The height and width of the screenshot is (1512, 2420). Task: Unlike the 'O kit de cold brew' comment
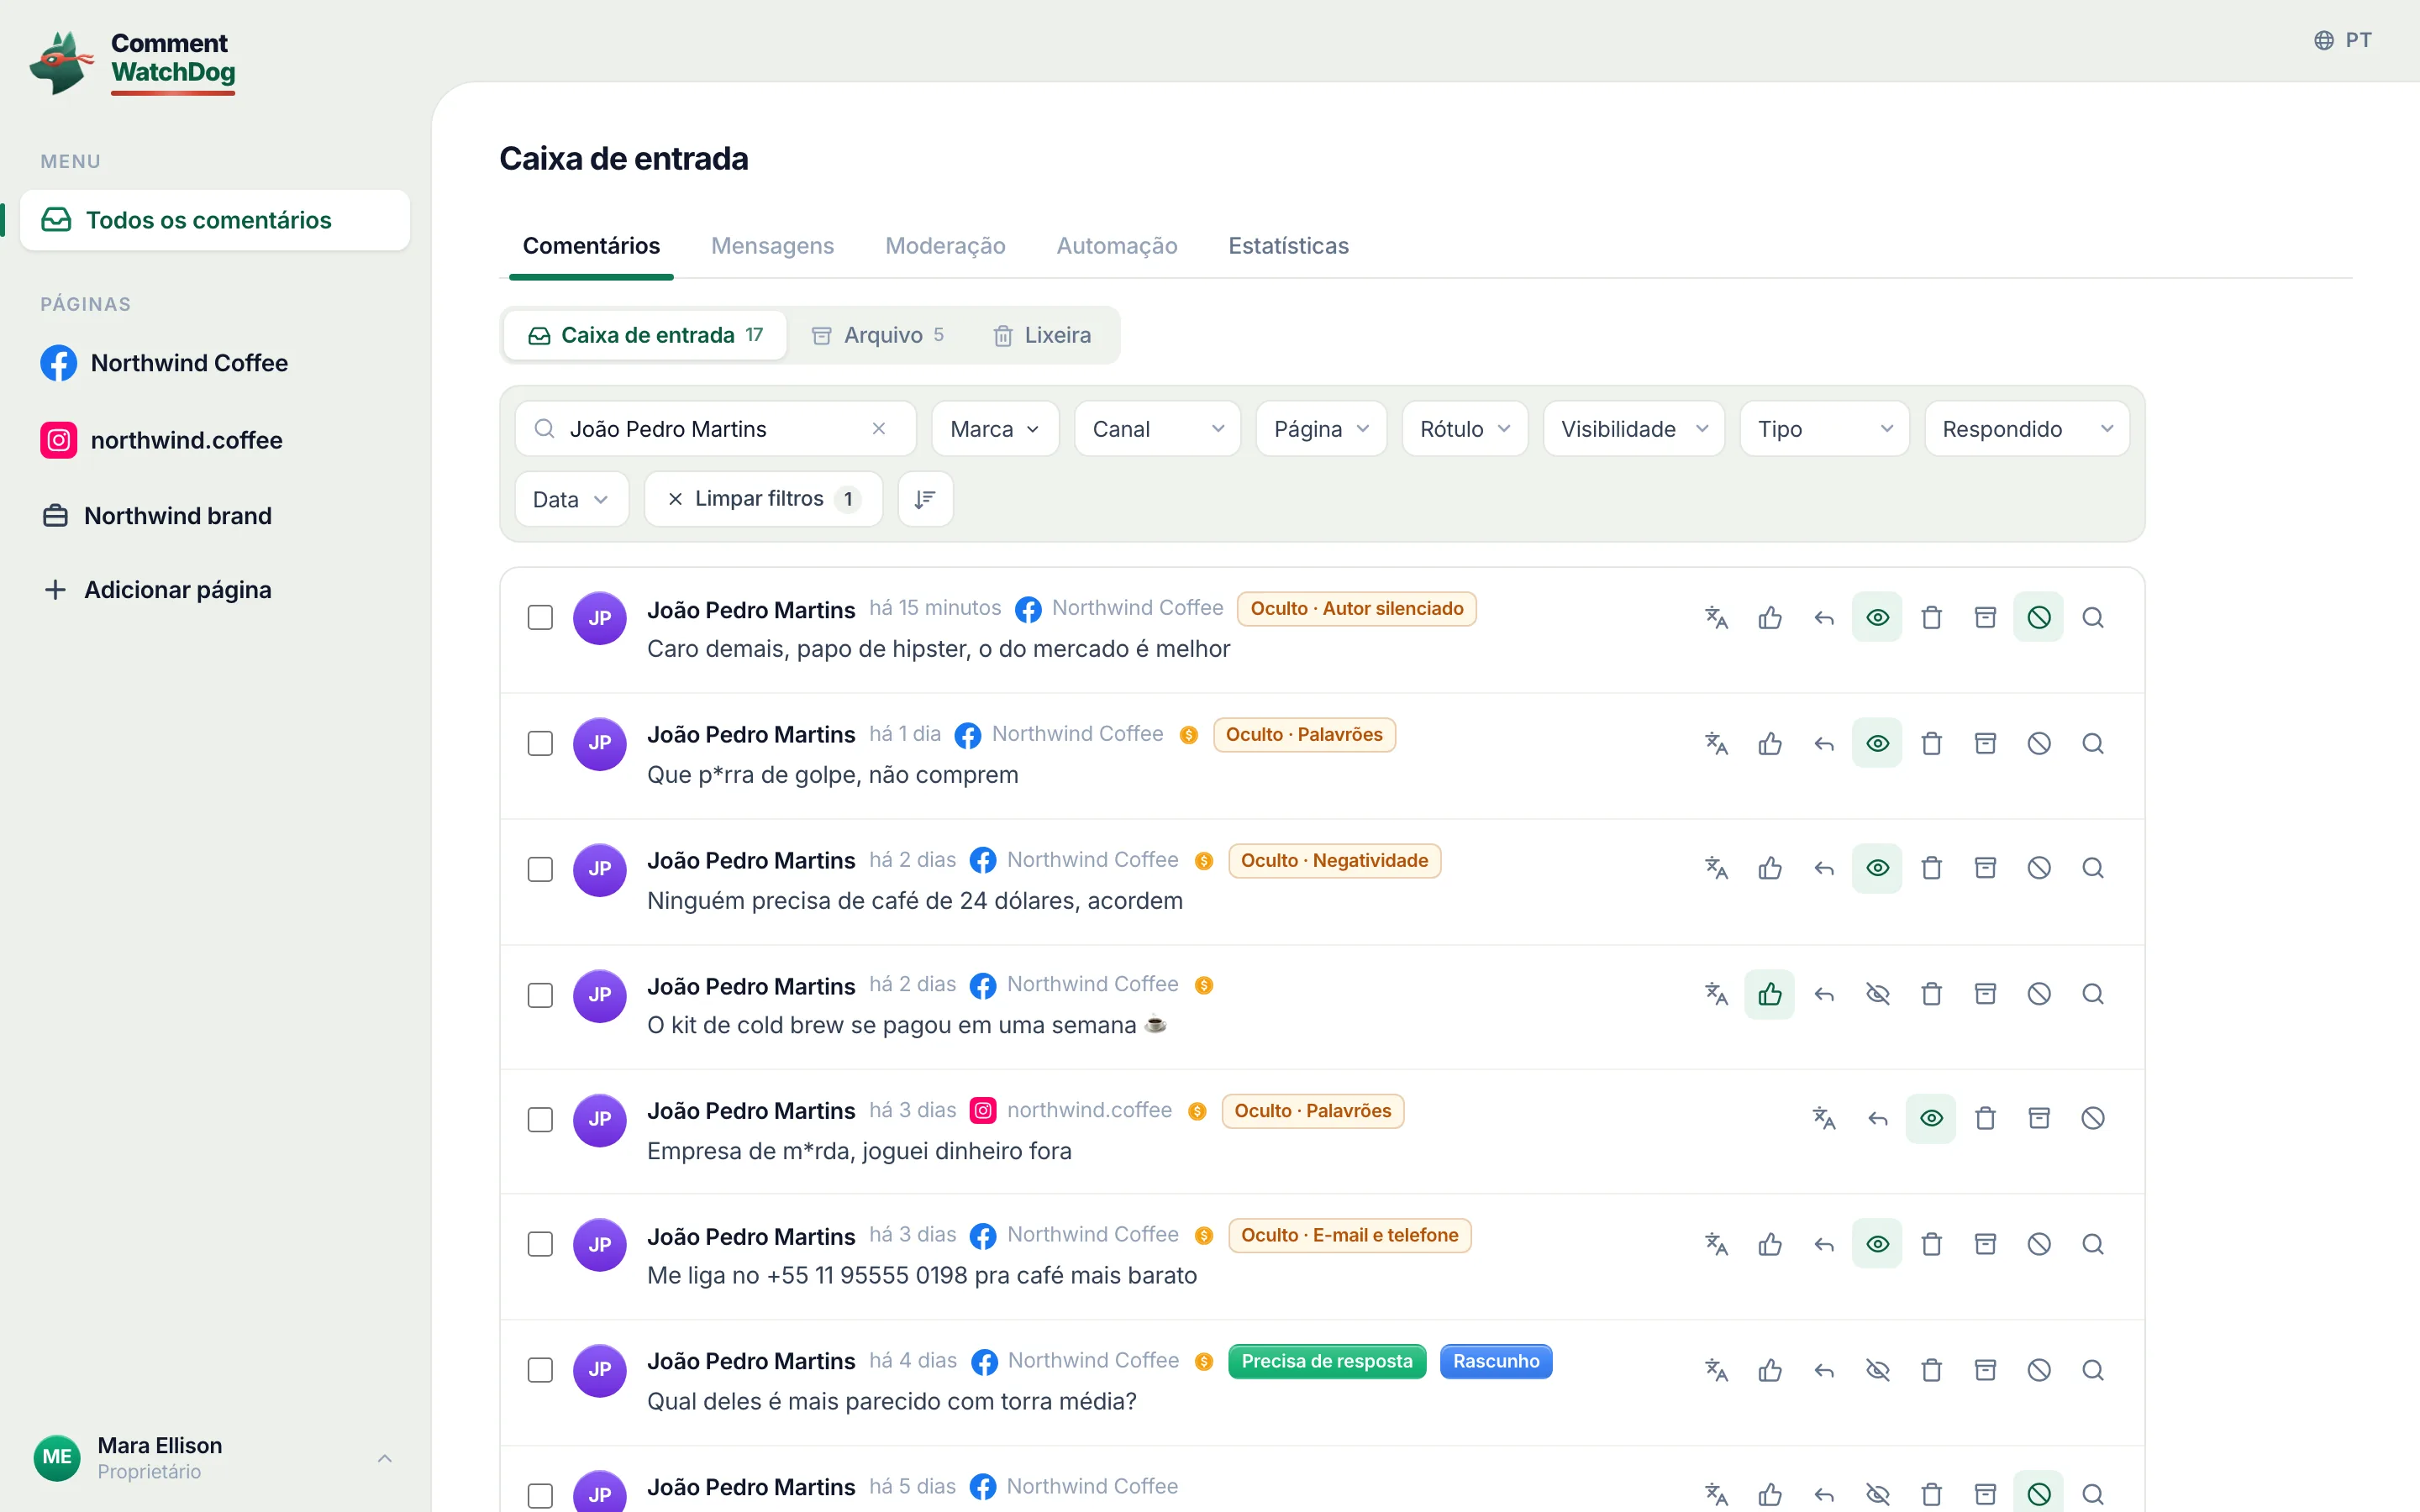1770,994
